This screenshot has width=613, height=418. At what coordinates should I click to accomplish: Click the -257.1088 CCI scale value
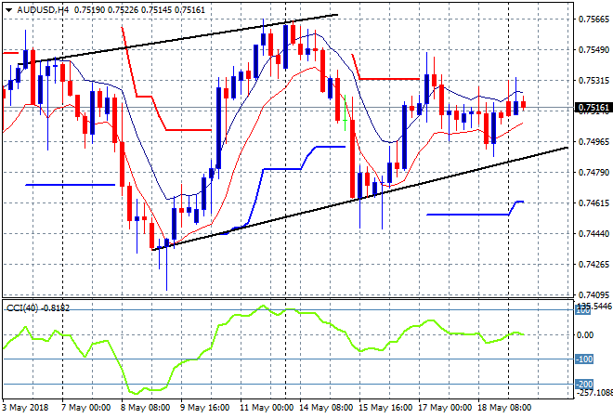pos(594,392)
